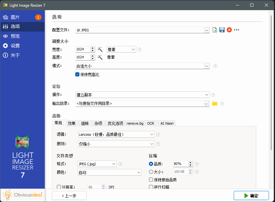Screen dimensions: 275x202
Task: Open the 格式 file format dropdown
Action: 114,164
